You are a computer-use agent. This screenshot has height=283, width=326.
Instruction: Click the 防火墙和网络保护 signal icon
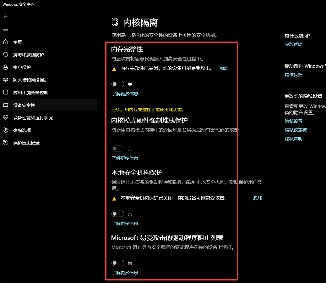coord(6,80)
